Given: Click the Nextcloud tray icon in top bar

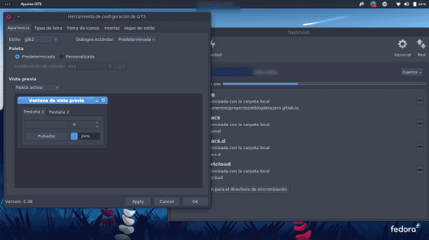Looking at the screenshot, I should [x=373, y=4].
